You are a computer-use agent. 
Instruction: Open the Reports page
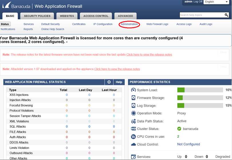point(28,29)
